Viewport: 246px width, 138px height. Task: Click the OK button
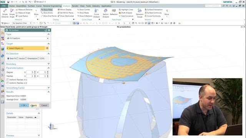click(x=24, y=105)
